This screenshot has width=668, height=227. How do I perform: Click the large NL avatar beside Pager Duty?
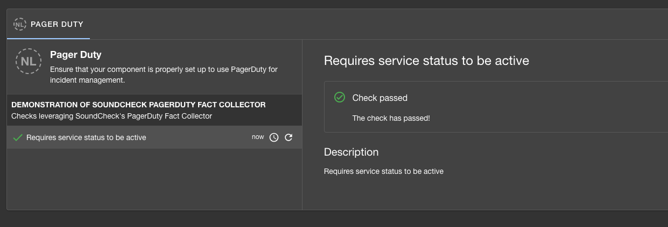point(29,62)
